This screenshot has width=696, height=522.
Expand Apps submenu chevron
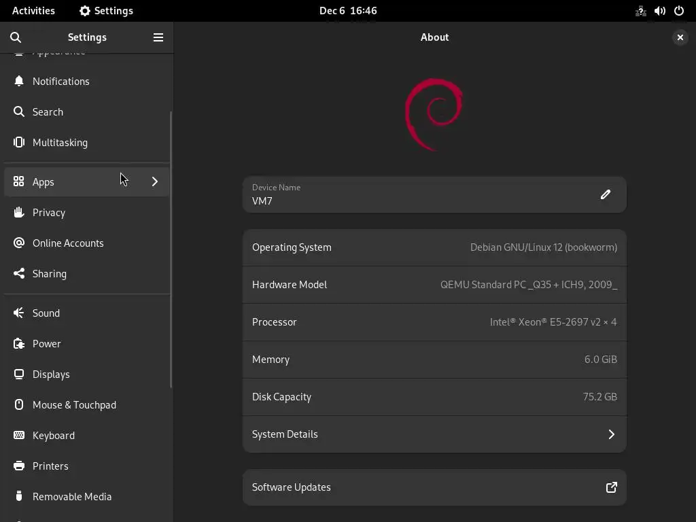pyautogui.click(x=154, y=181)
